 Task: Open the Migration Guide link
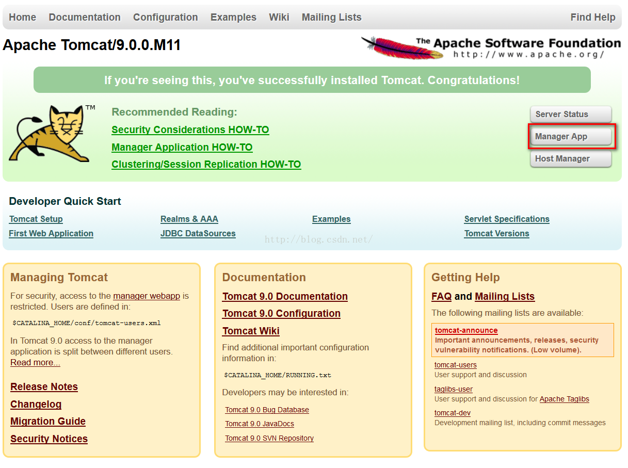tap(48, 421)
